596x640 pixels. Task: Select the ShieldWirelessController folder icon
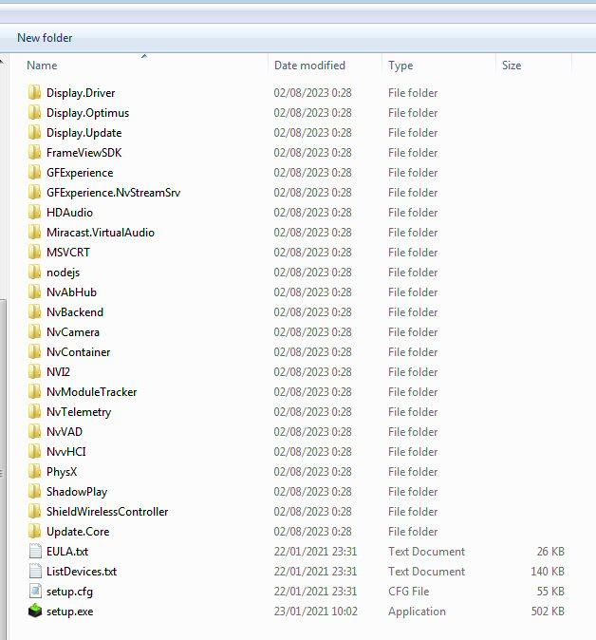[35, 512]
